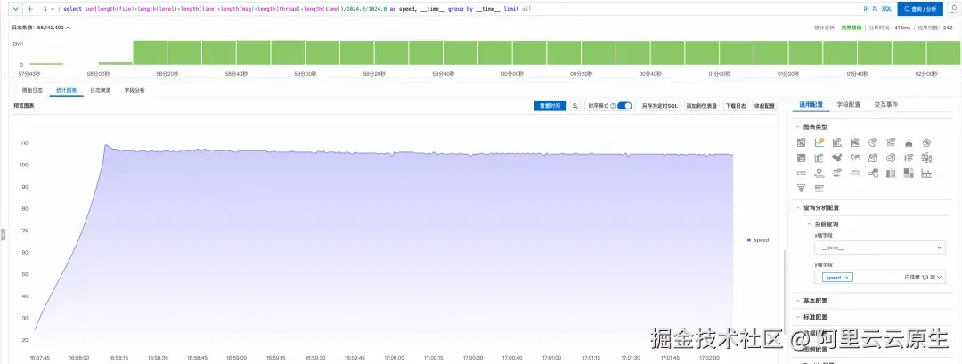Click the left-edge sidebar collapse handle
Image resolution: width=962 pixels, height=364 pixels.
[3, 234]
